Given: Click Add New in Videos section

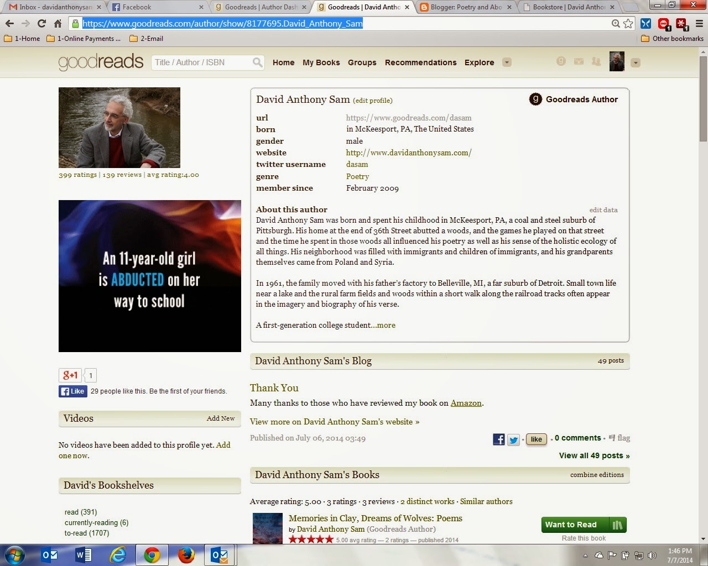Looking at the screenshot, I should (221, 418).
